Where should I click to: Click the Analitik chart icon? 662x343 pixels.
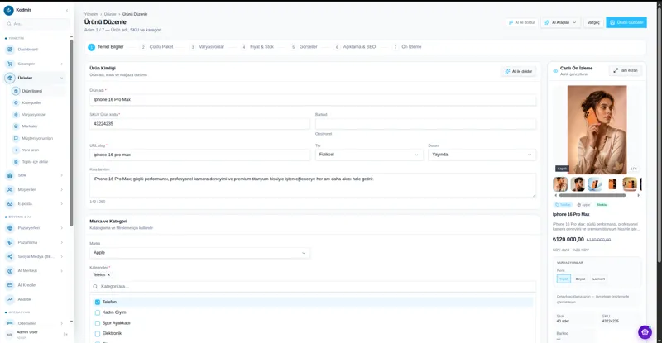click(x=10, y=299)
